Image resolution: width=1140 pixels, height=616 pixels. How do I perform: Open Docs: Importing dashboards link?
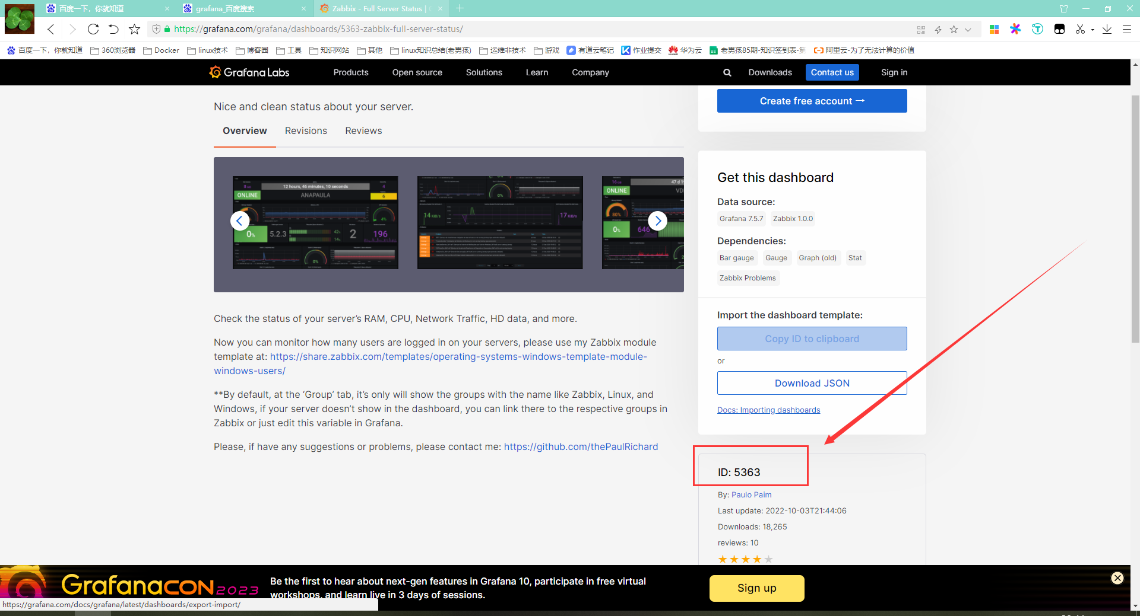[768, 410]
